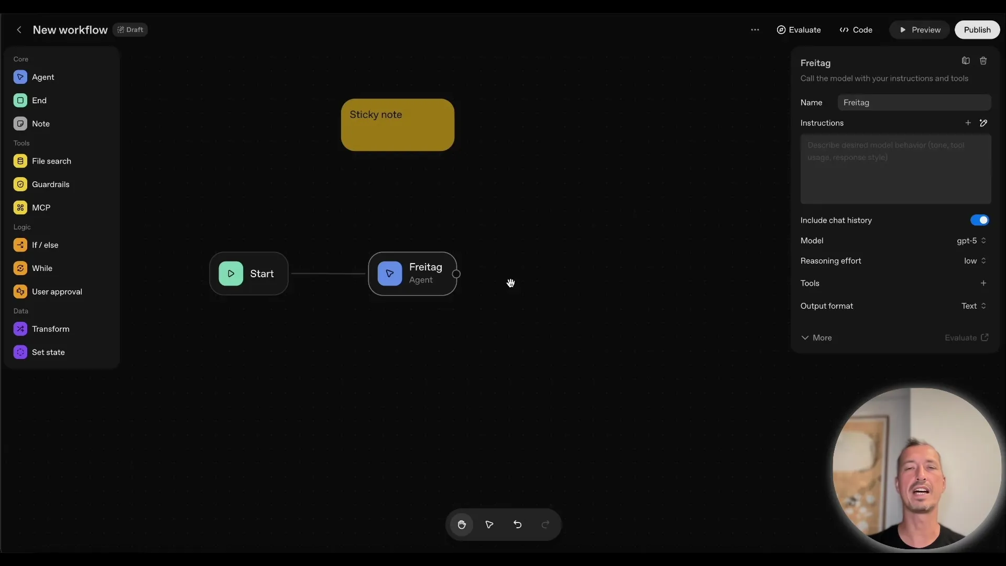Select the While loop node
The height and width of the screenshot is (566, 1006).
click(x=41, y=268)
